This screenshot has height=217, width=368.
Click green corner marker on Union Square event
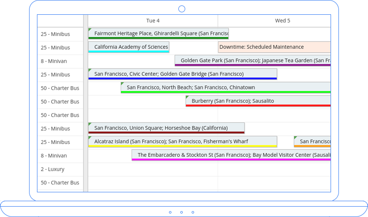(90, 124)
